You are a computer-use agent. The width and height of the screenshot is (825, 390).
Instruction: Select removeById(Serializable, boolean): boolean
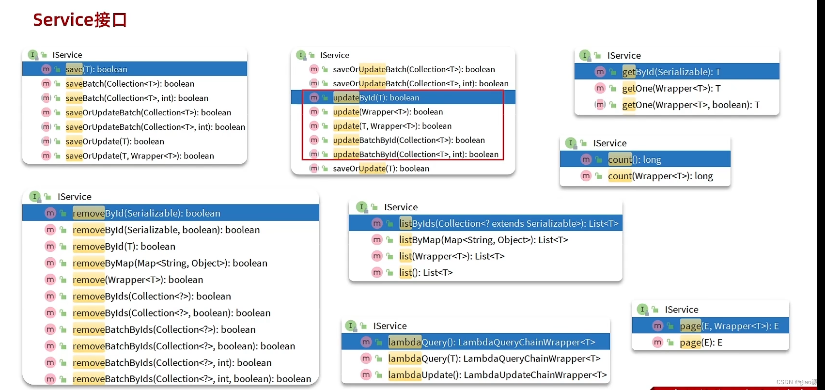(x=166, y=230)
